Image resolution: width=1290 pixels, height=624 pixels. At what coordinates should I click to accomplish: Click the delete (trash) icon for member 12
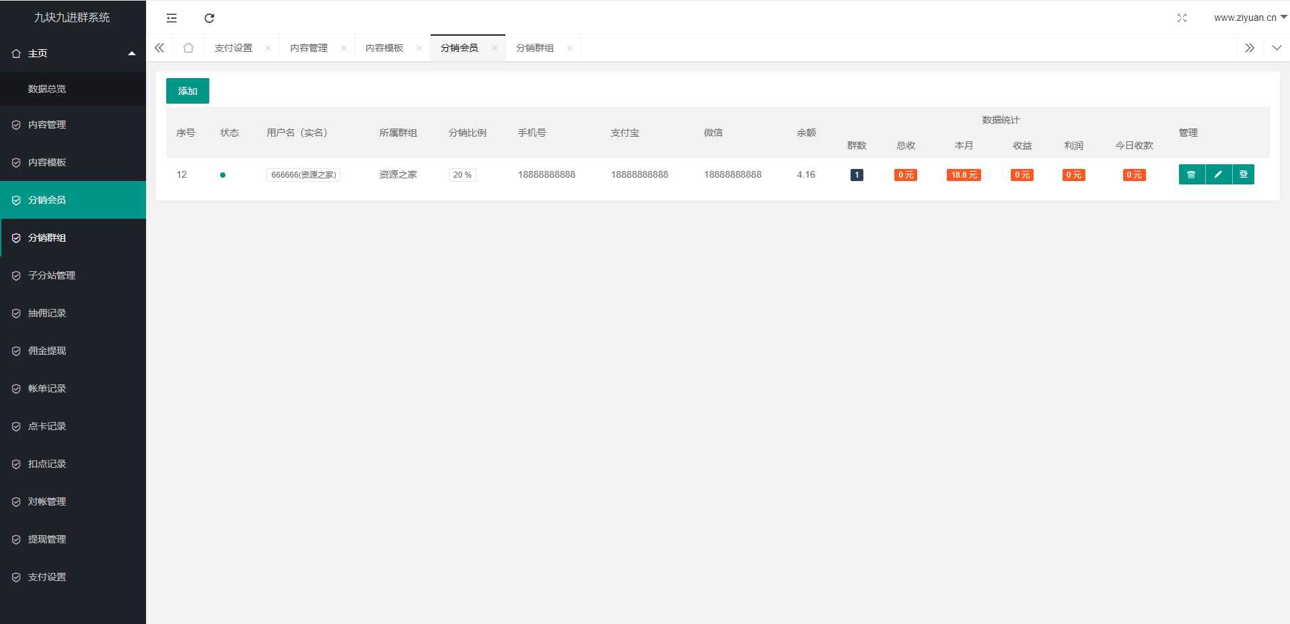pyautogui.click(x=1191, y=174)
